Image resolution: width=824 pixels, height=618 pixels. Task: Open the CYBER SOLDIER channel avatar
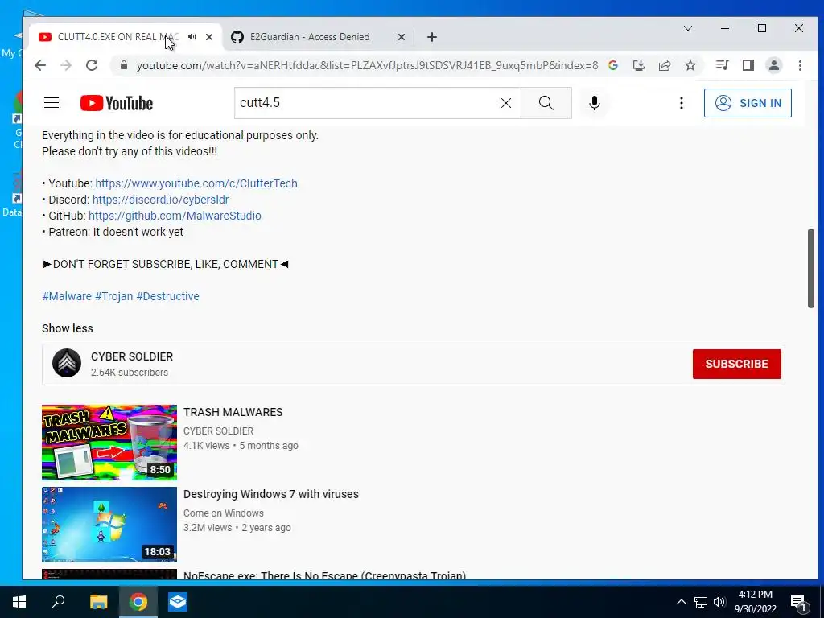[x=67, y=363]
